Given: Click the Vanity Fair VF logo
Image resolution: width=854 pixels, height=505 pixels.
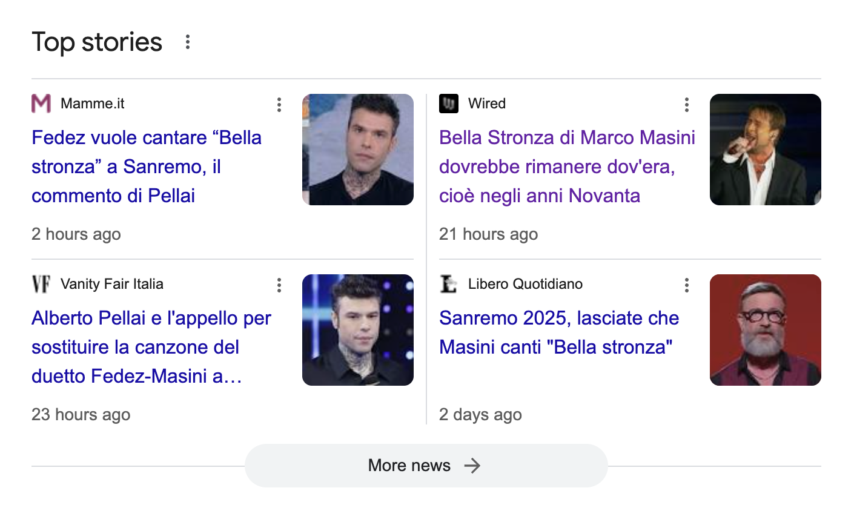Looking at the screenshot, I should 41,284.
